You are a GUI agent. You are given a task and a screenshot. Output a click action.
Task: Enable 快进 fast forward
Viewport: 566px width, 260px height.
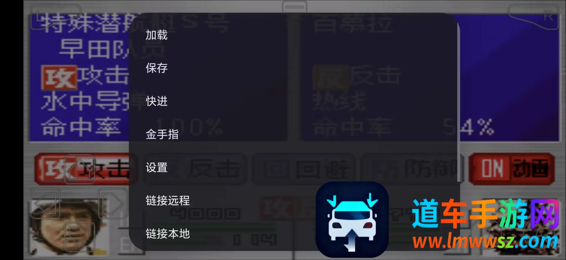tap(157, 101)
